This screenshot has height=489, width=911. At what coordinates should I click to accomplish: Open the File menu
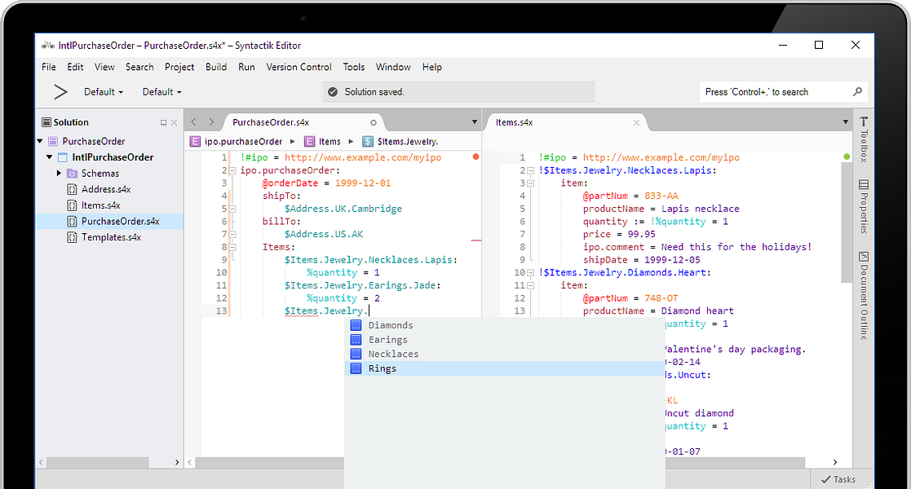click(49, 67)
